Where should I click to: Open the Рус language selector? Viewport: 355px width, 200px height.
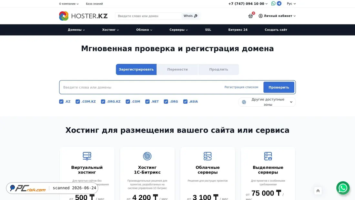coord(291,4)
